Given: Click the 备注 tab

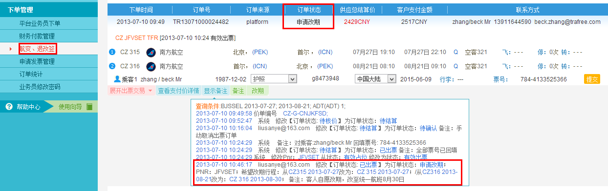Looking at the screenshot, I should tap(238, 91).
